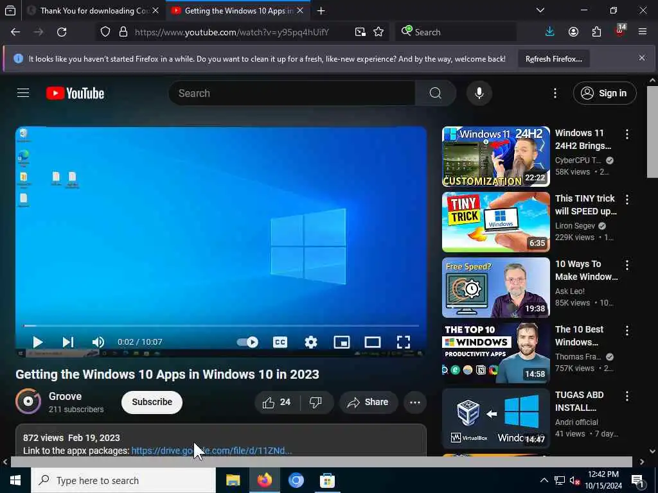Screen dimensions: 658x493
Task: Switch to theater mode icon
Action: click(373, 342)
